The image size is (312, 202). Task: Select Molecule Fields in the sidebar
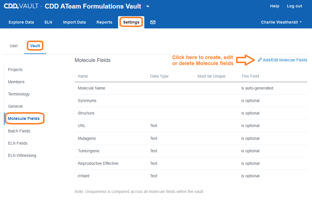point(24,119)
